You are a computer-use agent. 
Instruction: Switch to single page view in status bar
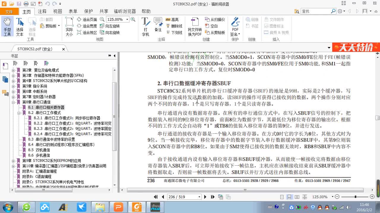(x=282, y=197)
